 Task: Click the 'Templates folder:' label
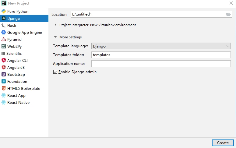click(69, 55)
